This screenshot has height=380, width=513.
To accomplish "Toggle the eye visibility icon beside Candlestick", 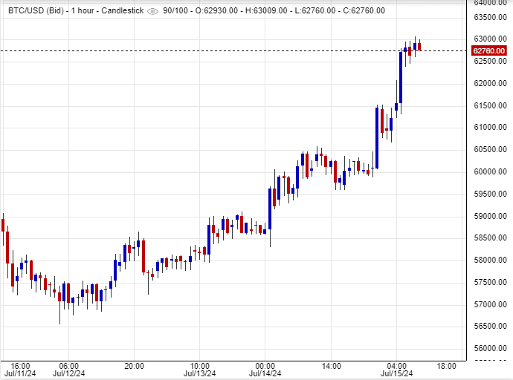I will [x=152, y=11].
